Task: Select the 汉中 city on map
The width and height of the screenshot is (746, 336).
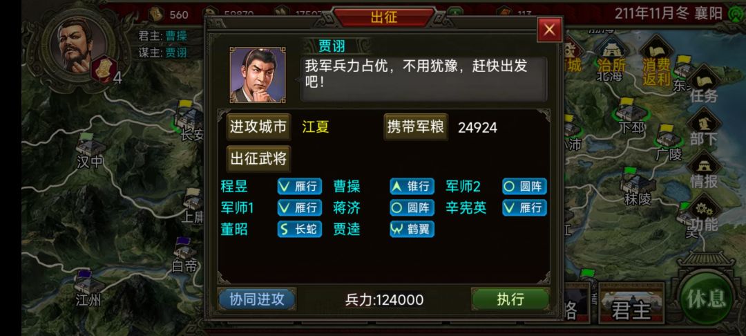Action: tap(90, 151)
